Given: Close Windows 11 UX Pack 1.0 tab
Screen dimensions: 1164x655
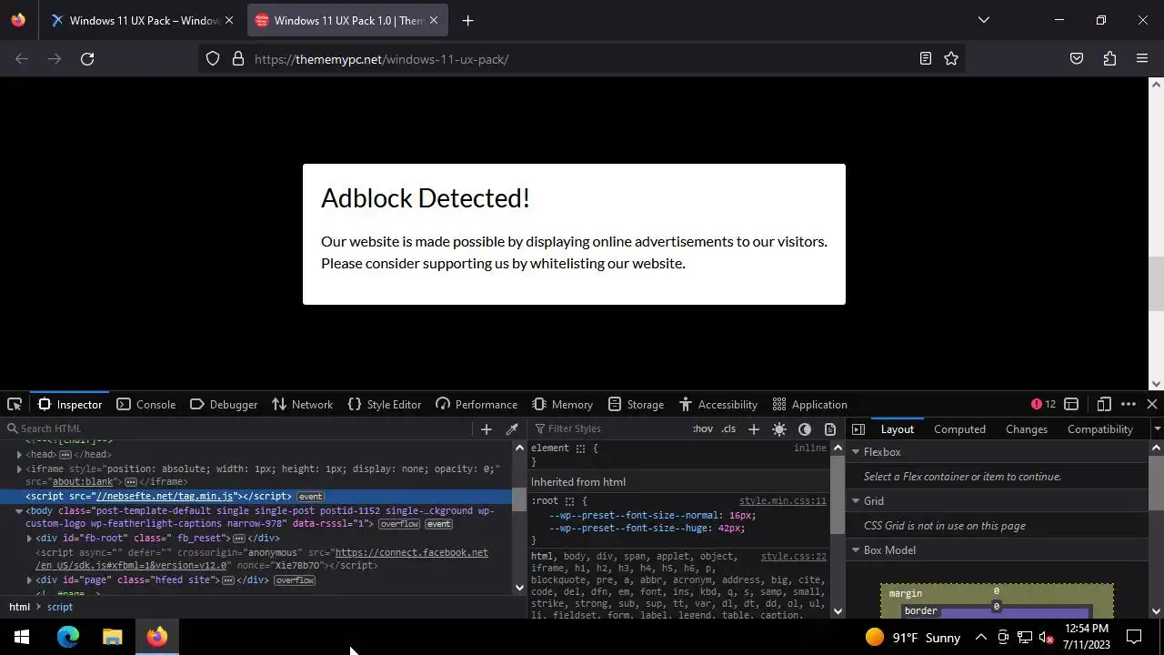Looking at the screenshot, I should pyautogui.click(x=433, y=20).
